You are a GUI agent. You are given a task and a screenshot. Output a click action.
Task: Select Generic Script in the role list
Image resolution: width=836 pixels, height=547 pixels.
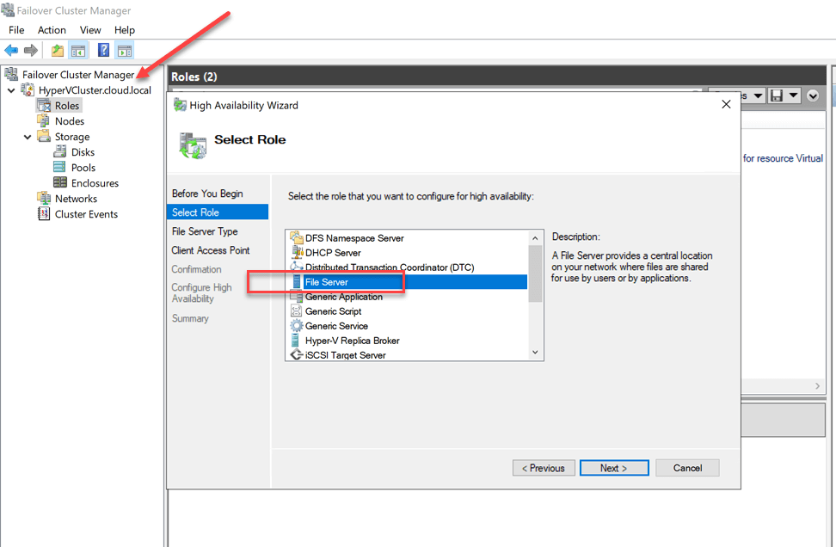pyautogui.click(x=333, y=310)
